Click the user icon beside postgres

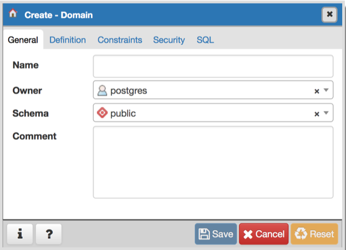click(102, 90)
